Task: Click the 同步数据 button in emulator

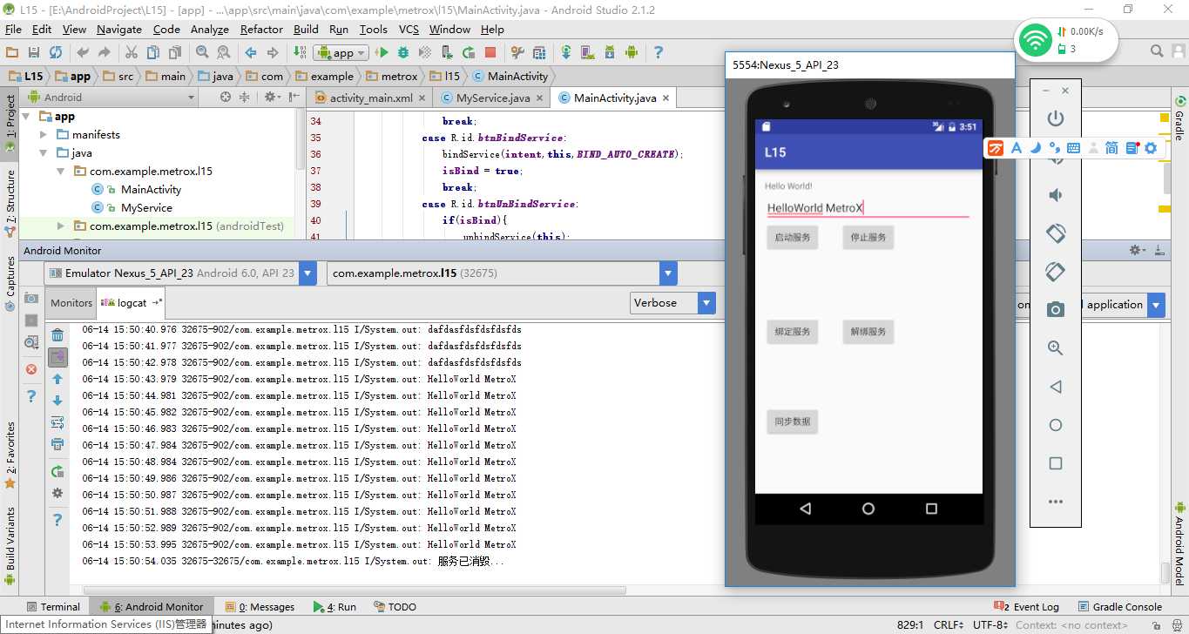Action: coord(792,422)
